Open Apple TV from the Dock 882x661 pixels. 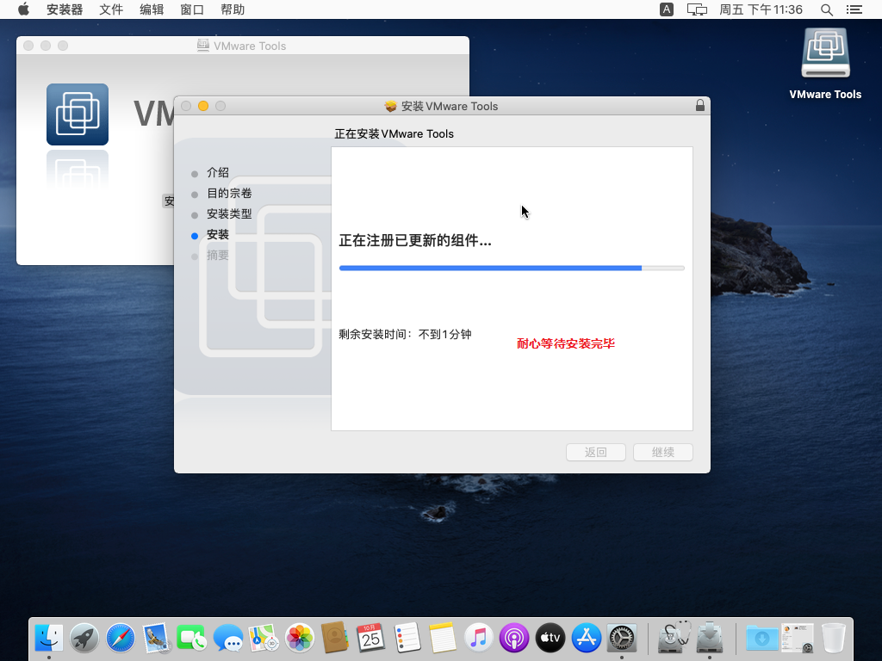coord(550,638)
